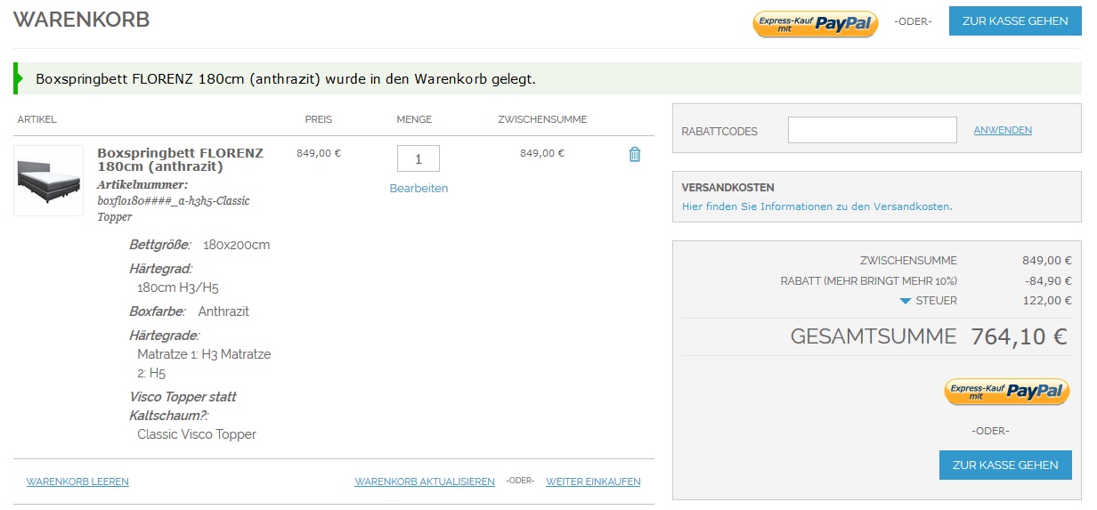The image size is (1097, 510).
Task: Click Bearbeiten under the quantity
Action: pyautogui.click(x=418, y=189)
